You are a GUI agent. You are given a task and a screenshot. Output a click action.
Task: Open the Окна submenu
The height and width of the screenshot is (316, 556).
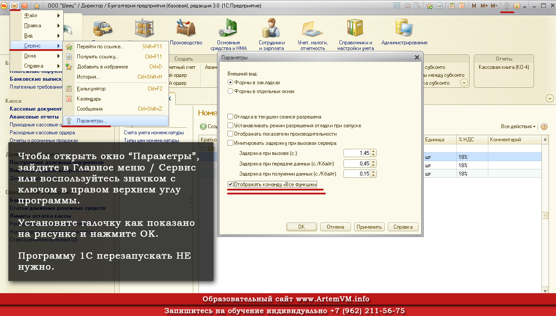37,56
